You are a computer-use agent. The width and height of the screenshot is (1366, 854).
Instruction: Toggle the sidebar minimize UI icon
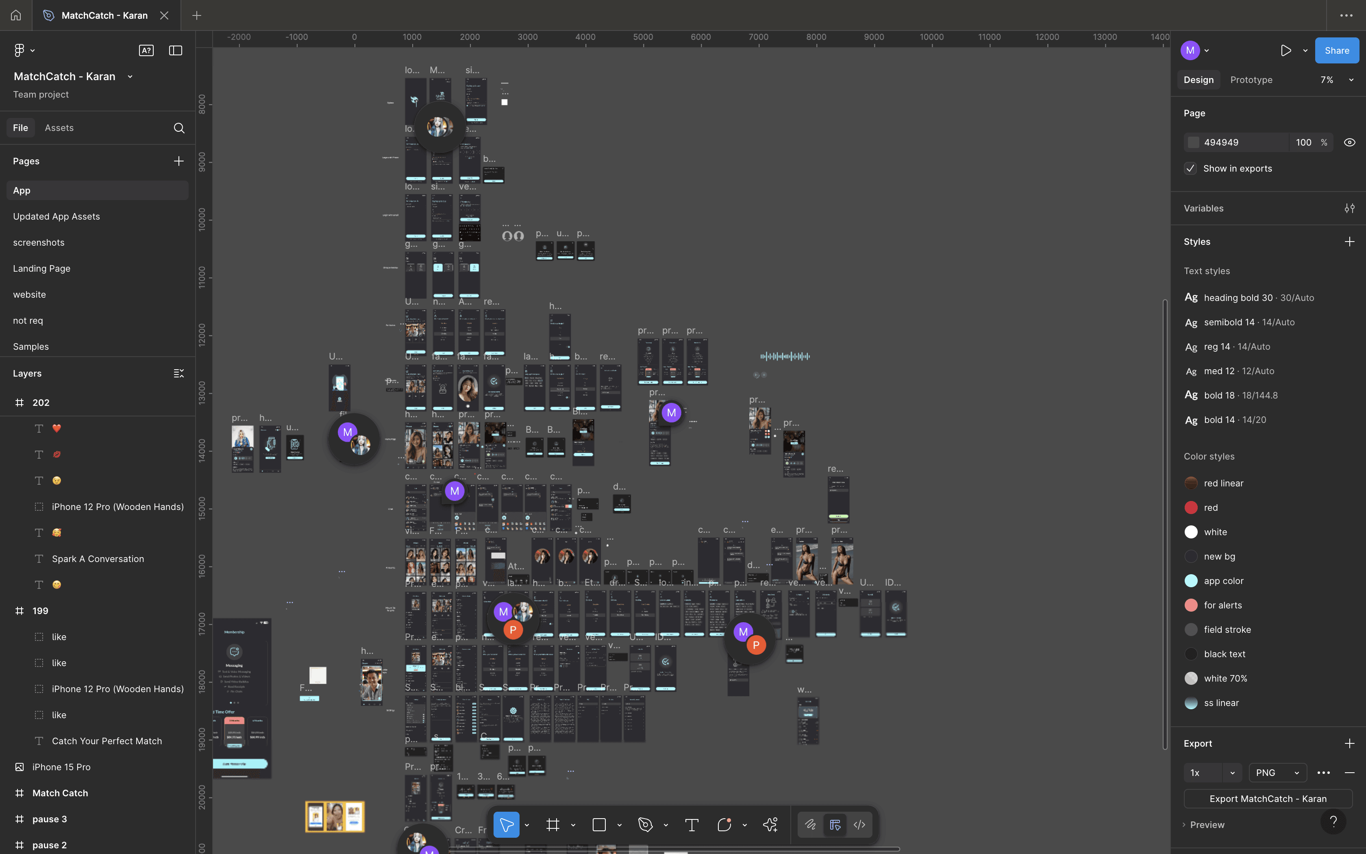[176, 51]
